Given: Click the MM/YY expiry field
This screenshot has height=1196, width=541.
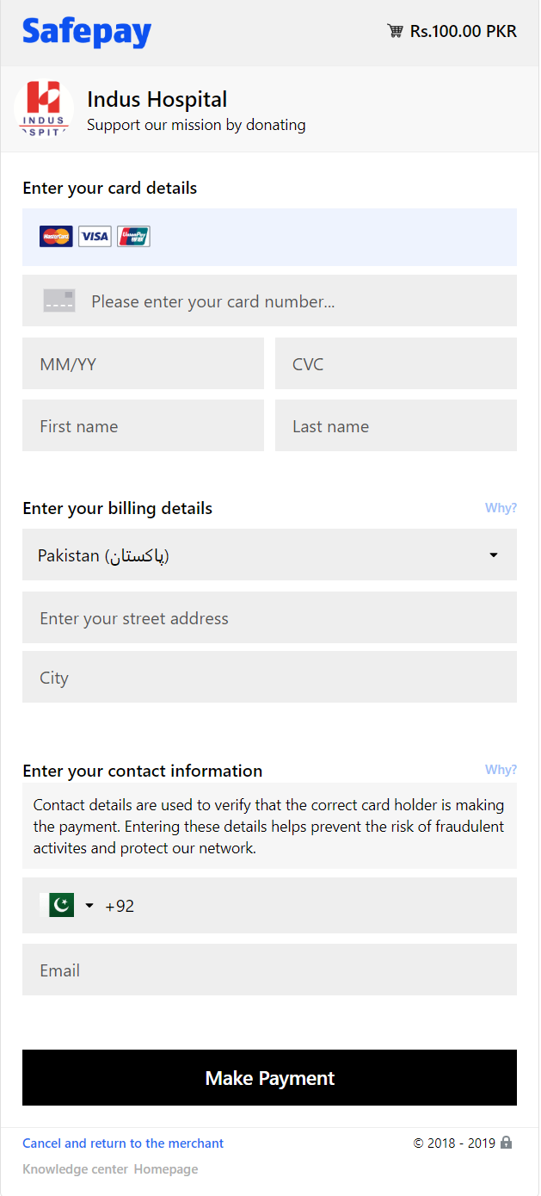Looking at the screenshot, I should click(x=143, y=364).
